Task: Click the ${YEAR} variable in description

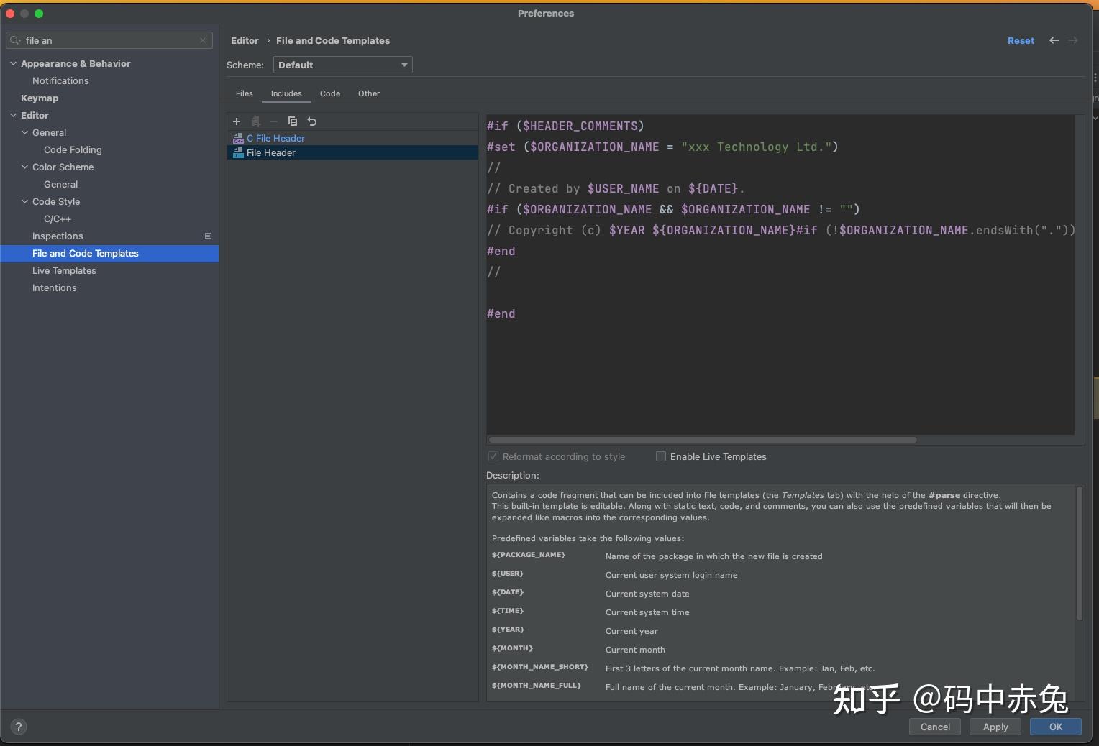Action: [508, 630]
